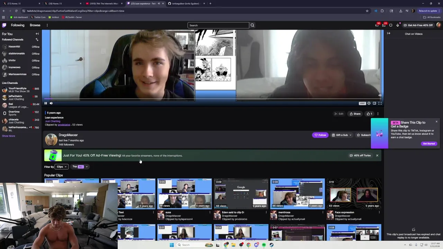This screenshot has width=443, height=249.
Task: Open browser downloads icon
Action: pyautogui.click(x=401, y=11)
